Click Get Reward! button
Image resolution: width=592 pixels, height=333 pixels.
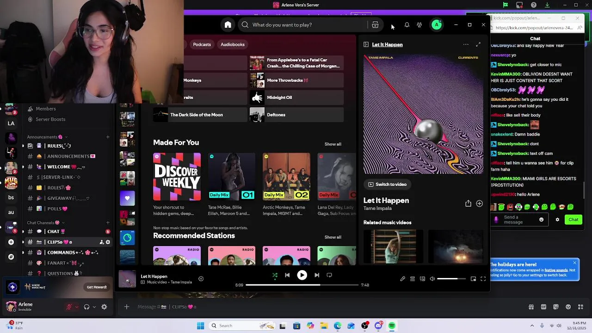[x=97, y=287]
